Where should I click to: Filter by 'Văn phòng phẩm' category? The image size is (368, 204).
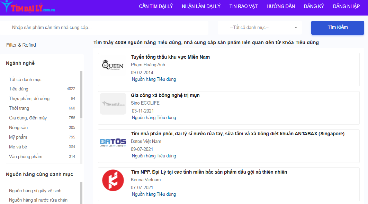coord(26,156)
